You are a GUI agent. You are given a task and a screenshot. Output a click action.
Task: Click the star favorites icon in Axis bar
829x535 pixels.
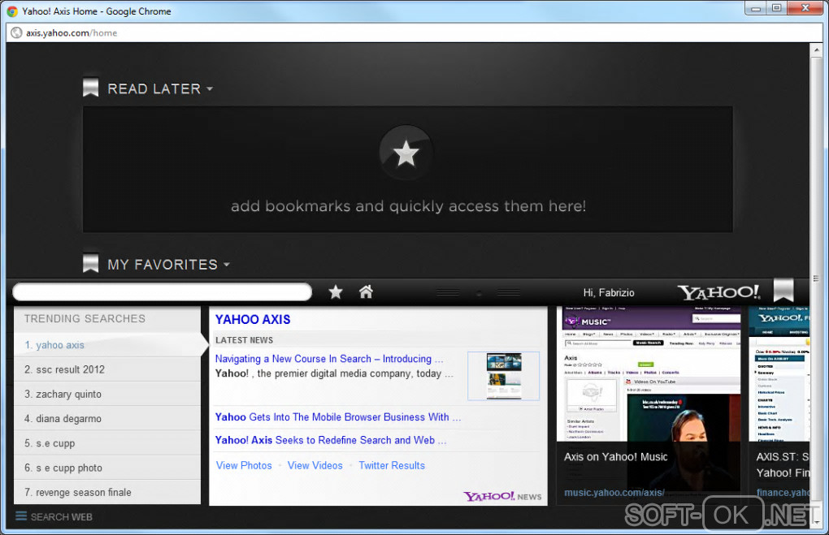tap(336, 292)
